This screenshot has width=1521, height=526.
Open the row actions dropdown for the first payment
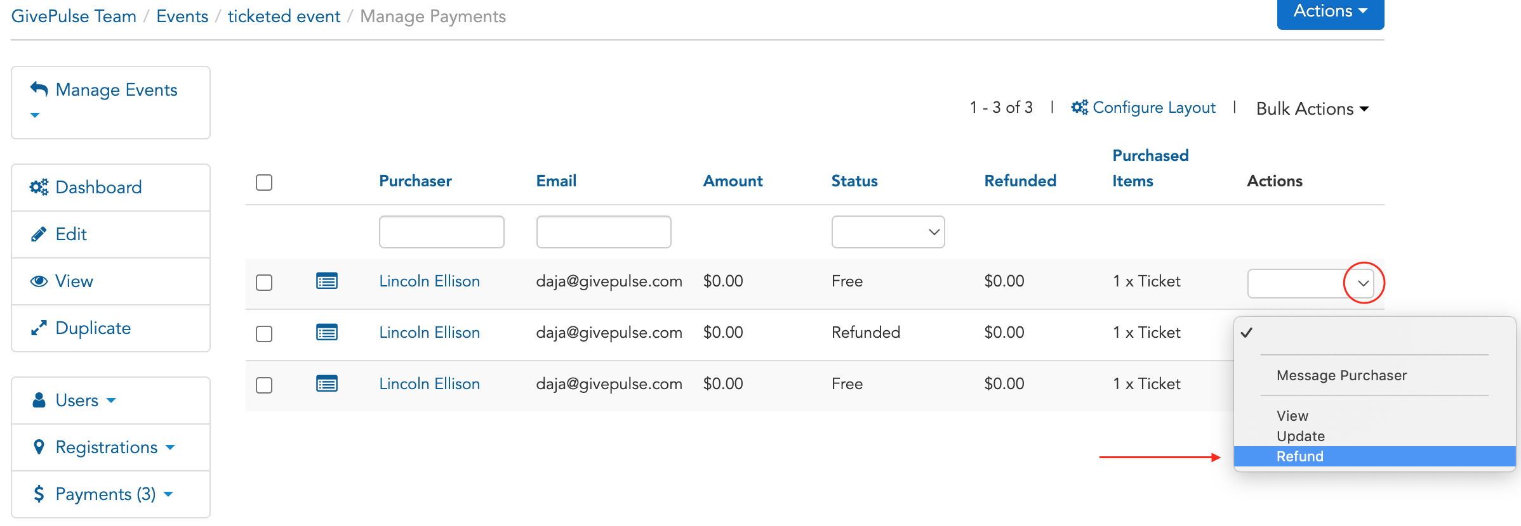[1311, 283]
